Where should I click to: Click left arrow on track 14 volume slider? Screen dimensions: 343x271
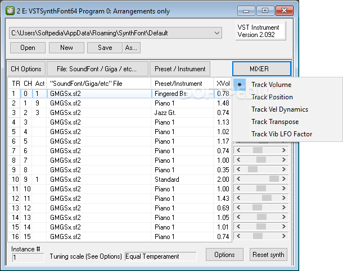(238, 217)
